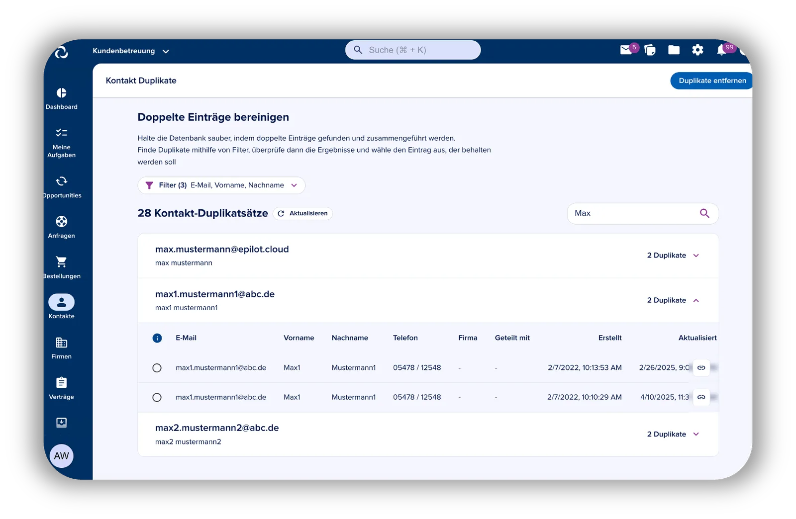Open Firmen in sidebar
Viewport: 796px width, 519px height.
[62, 348]
